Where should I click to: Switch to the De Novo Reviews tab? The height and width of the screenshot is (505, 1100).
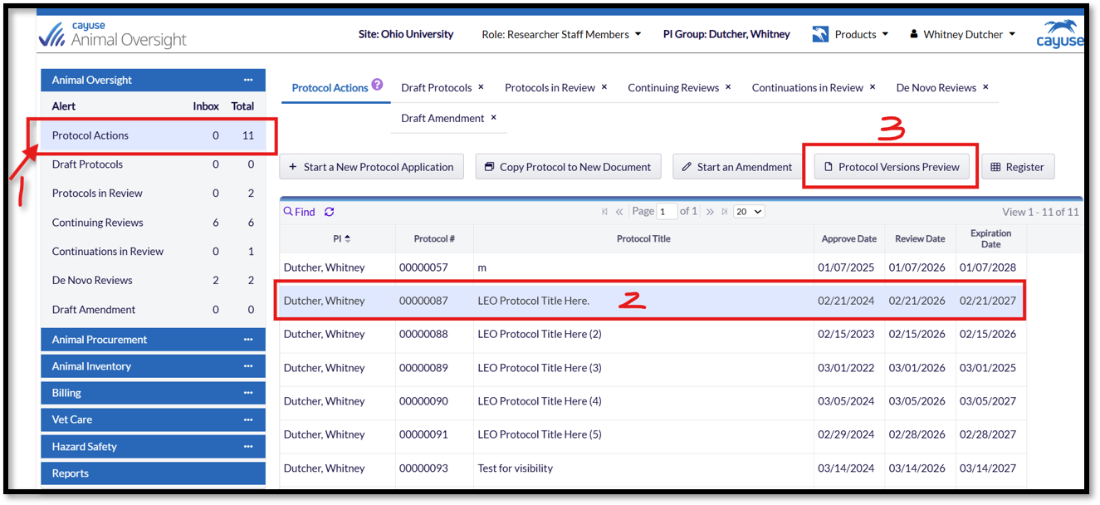point(936,88)
